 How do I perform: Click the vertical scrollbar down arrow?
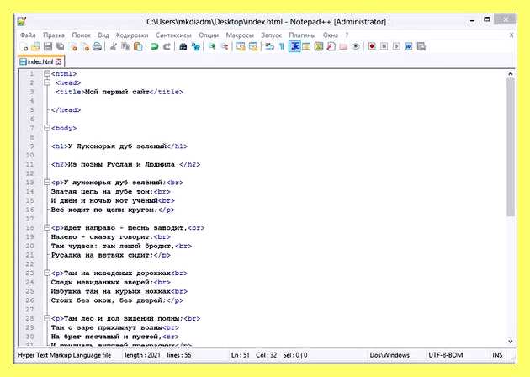tap(511, 342)
